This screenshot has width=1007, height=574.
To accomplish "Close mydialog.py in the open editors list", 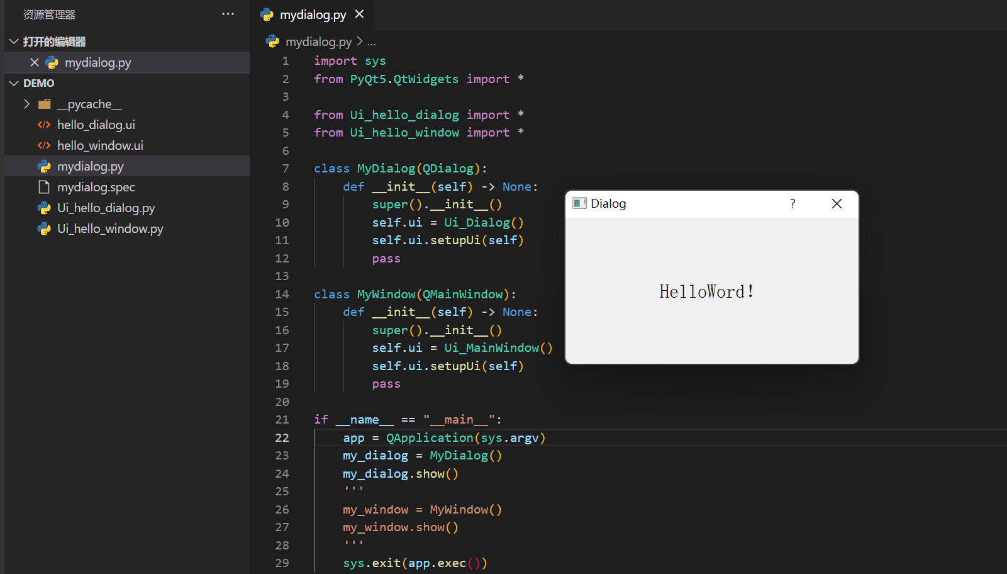I will pos(35,62).
